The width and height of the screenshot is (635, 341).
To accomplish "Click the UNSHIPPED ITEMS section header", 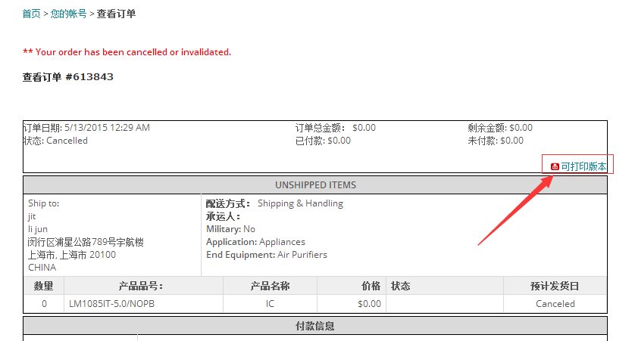I will [x=315, y=185].
